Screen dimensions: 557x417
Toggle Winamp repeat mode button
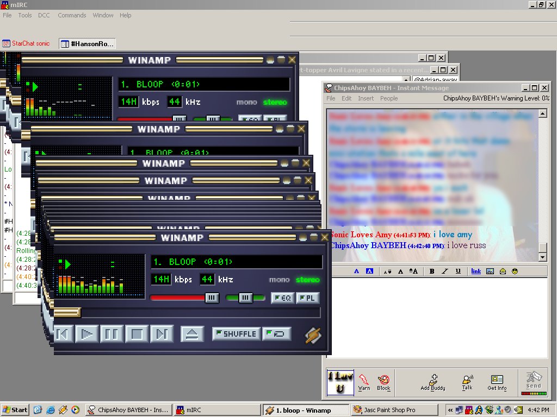(x=277, y=333)
